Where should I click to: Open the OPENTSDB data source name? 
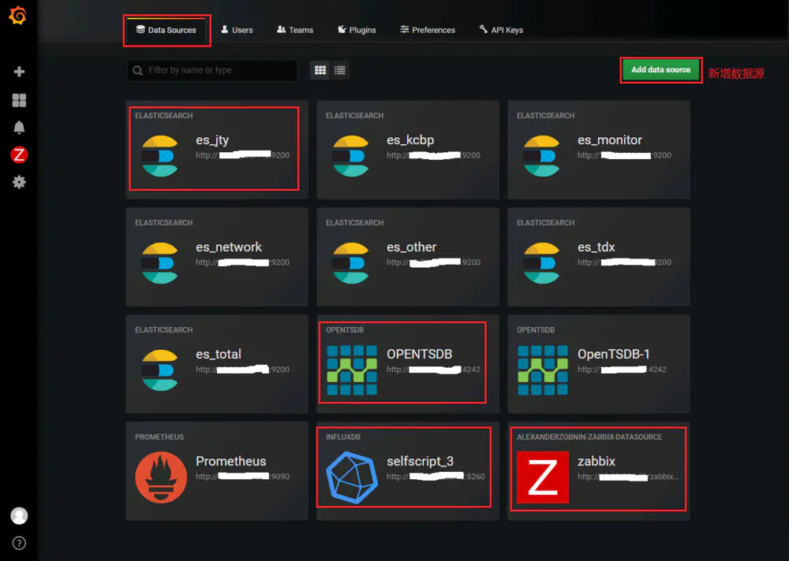(419, 355)
